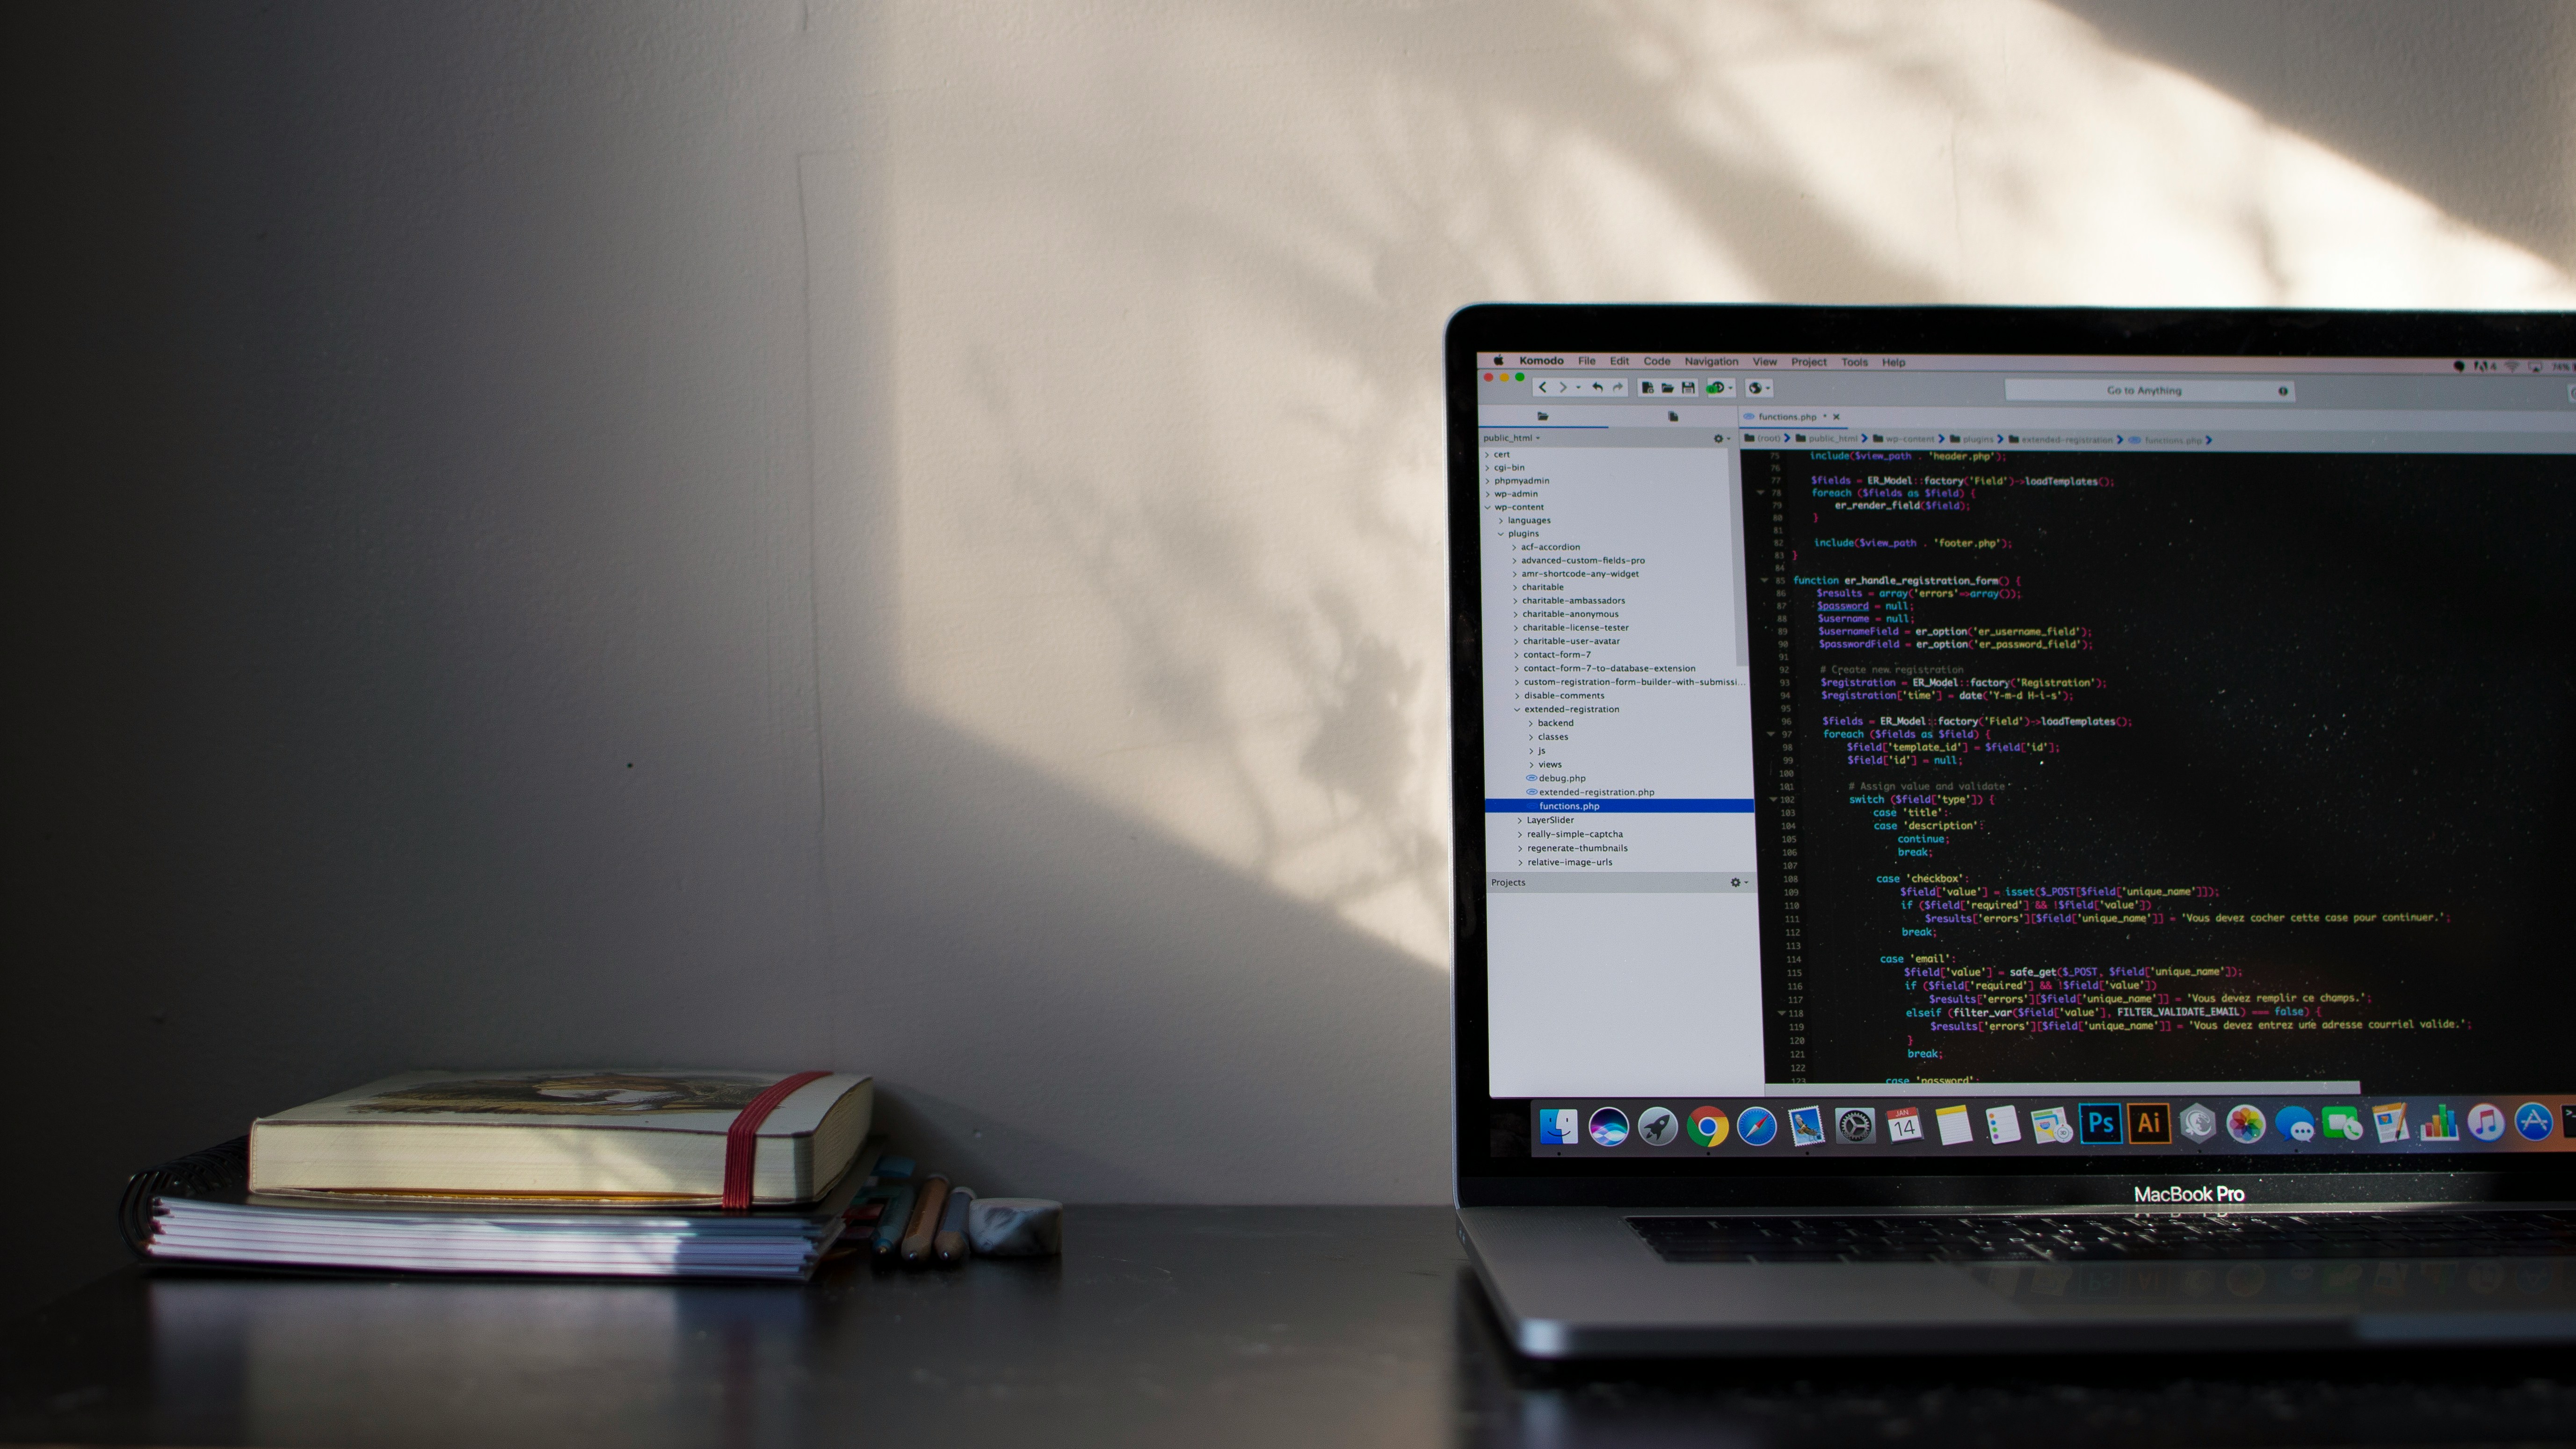Click the save file toolbar icon
Screen dimensions: 2576x1449
[1683, 389]
